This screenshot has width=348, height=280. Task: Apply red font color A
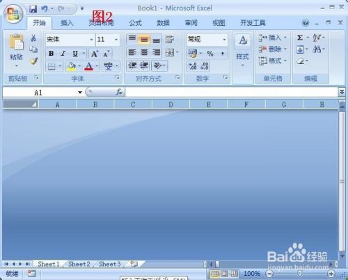(x=88, y=67)
